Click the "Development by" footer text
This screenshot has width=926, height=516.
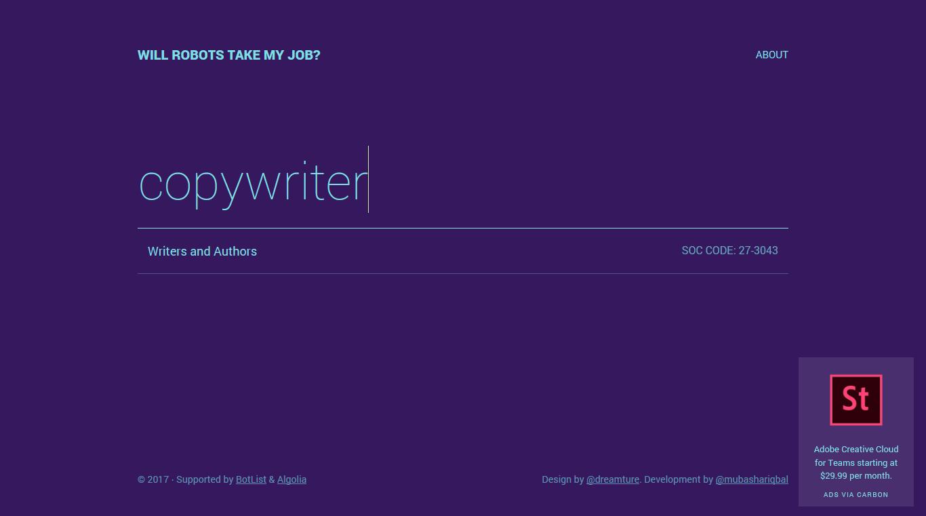[x=679, y=479]
